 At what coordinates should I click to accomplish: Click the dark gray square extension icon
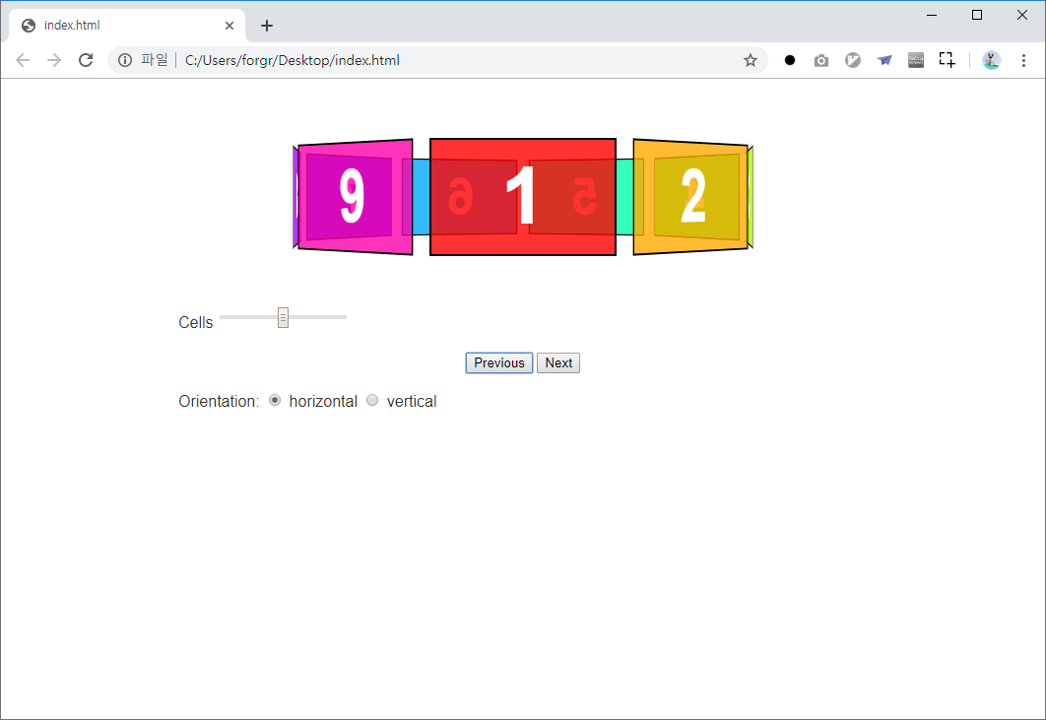point(916,60)
